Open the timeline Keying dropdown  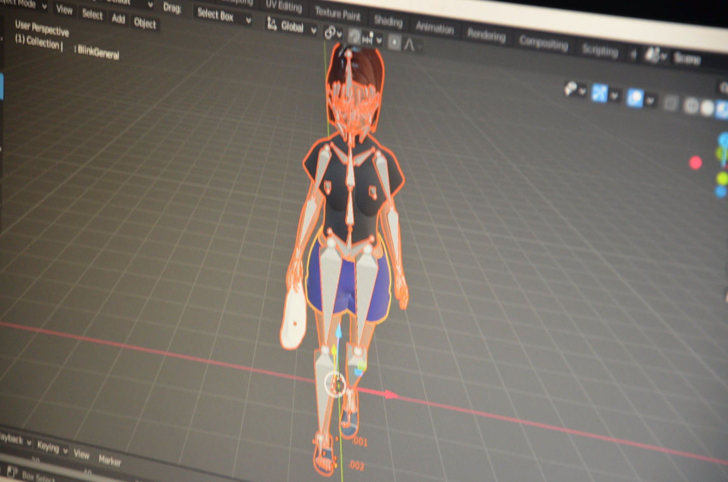coord(52,447)
